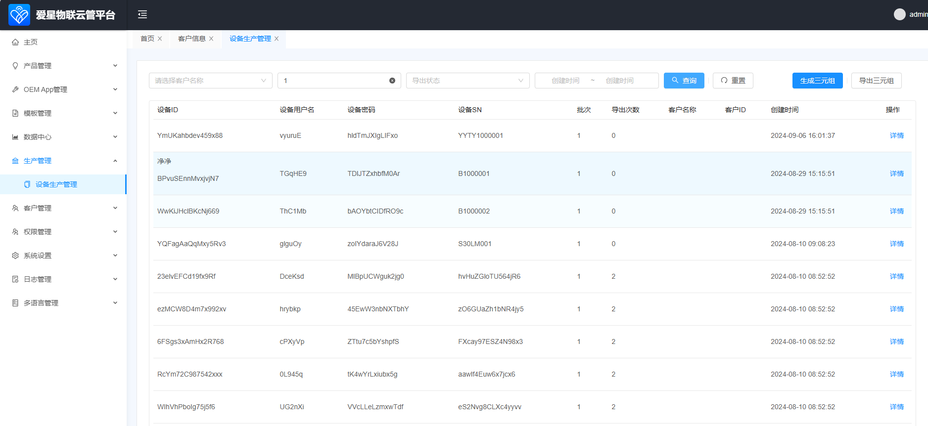This screenshot has height=426, width=928.
Task: Expand OEM App管理 menu chevron
Action: click(x=115, y=89)
